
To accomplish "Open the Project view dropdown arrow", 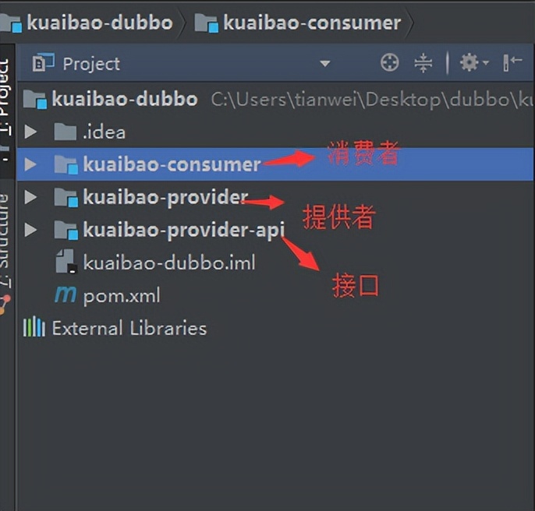I will (x=324, y=63).
